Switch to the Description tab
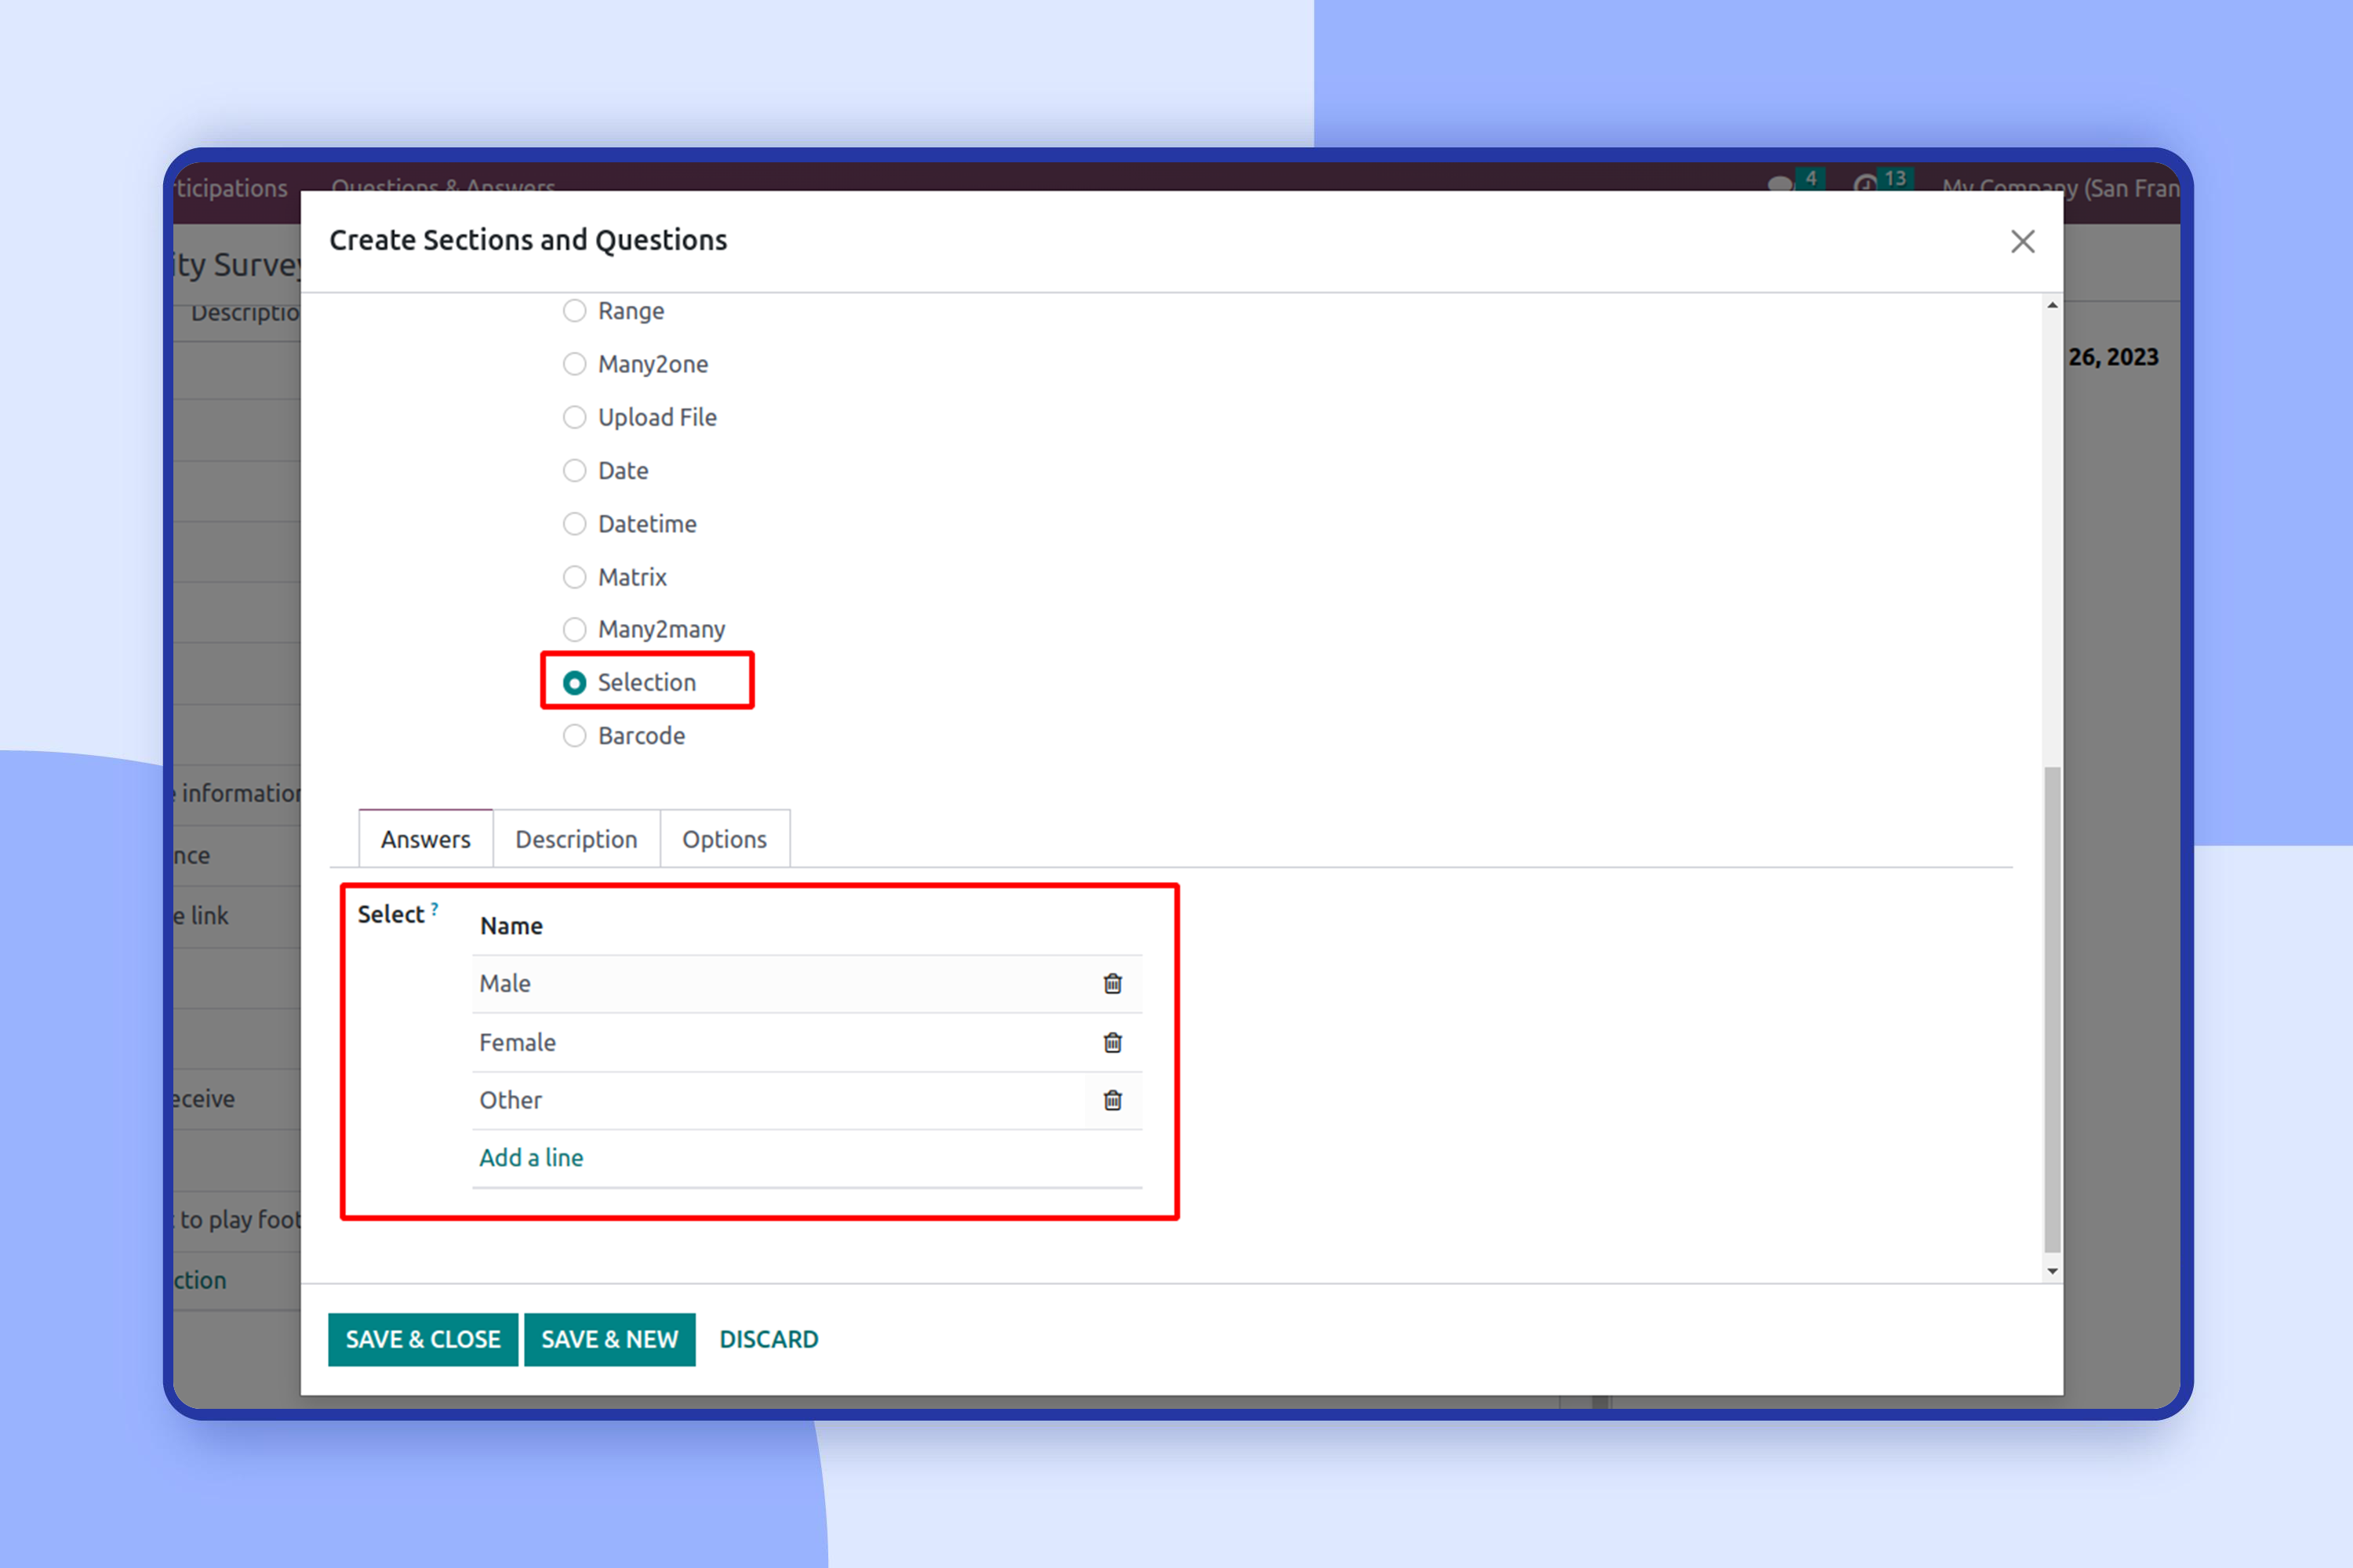Viewport: 2353px width, 1568px height. click(x=576, y=839)
